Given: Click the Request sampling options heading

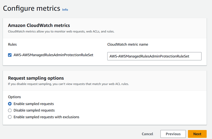Looking at the screenshot, I should (36, 78).
